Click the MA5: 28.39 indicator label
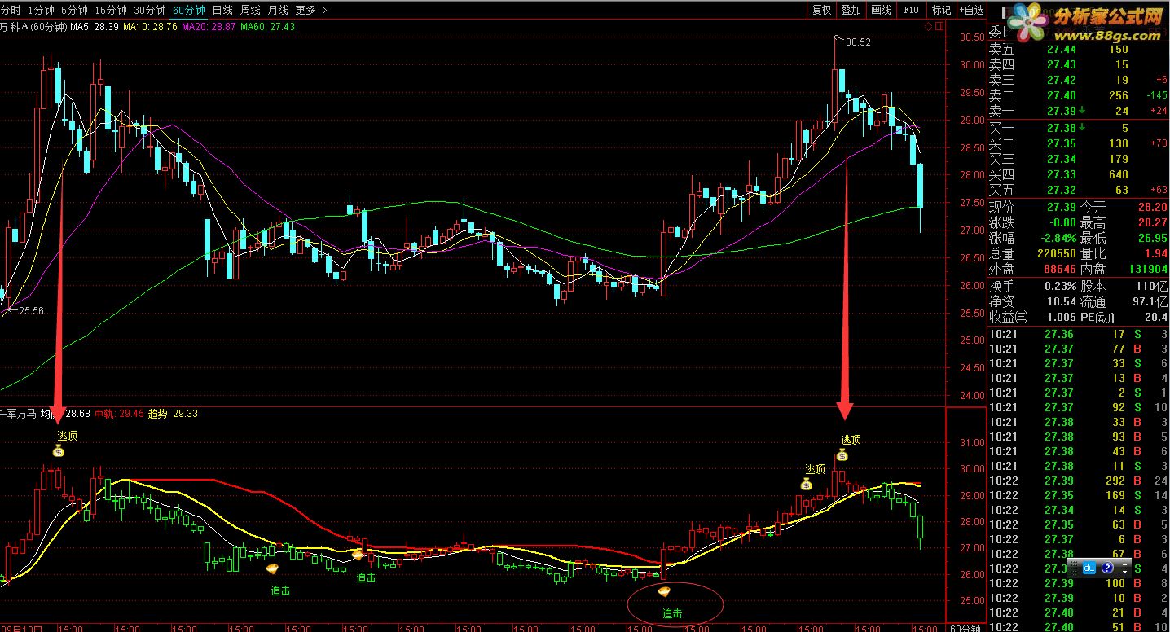Screen dimensions: 1170x632 95,27
